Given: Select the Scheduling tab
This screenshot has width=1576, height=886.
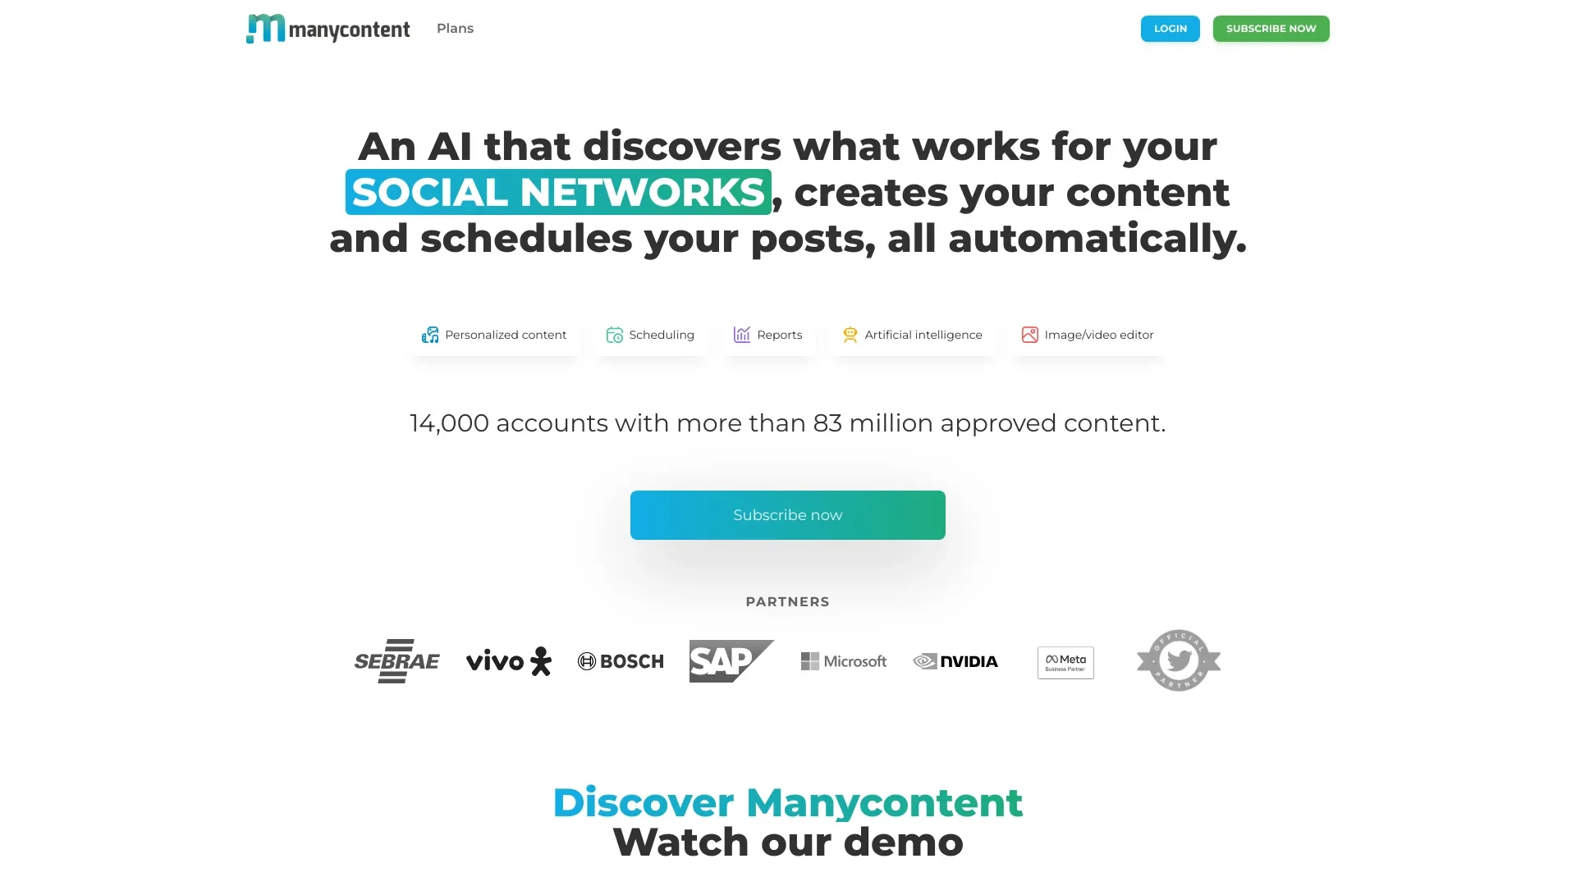Looking at the screenshot, I should [651, 334].
